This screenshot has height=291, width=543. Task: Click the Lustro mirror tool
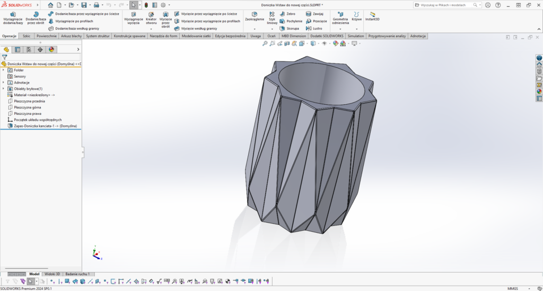point(314,29)
